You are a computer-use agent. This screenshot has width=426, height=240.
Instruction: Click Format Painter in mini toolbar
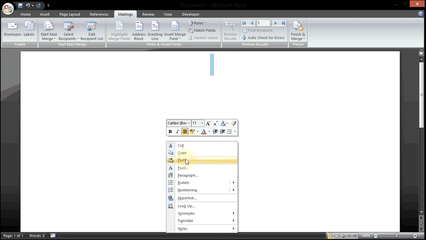[x=234, y=123]
